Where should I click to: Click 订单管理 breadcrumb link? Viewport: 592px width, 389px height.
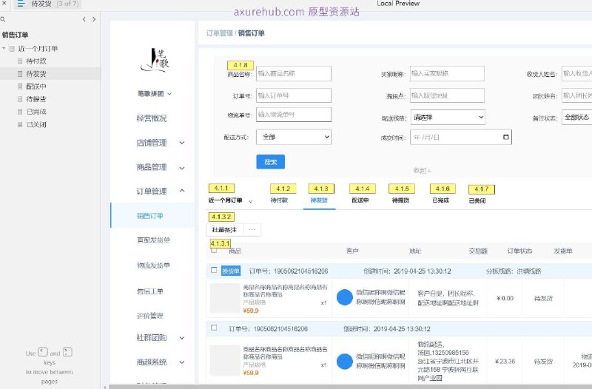pos(220,33)
